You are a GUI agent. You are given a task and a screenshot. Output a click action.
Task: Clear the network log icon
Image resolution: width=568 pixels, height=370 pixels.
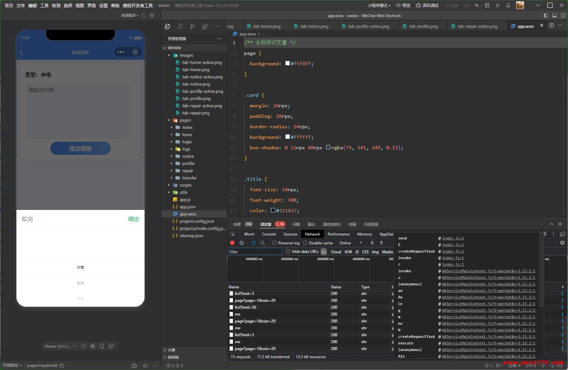[x=241, y=243]
